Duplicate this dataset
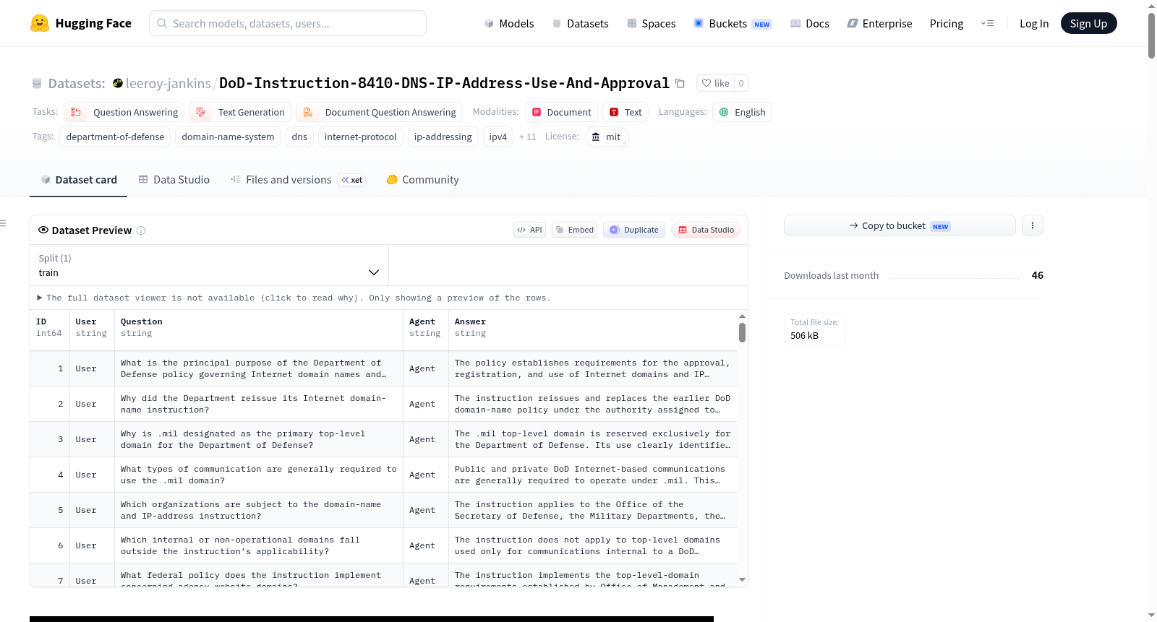Viewport: 1157px width, 622px height. [634, 230]
